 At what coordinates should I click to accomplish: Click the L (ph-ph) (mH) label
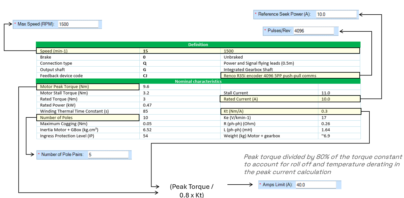238,130
